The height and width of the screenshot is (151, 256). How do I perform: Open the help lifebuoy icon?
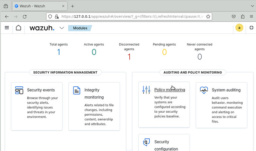252,28
